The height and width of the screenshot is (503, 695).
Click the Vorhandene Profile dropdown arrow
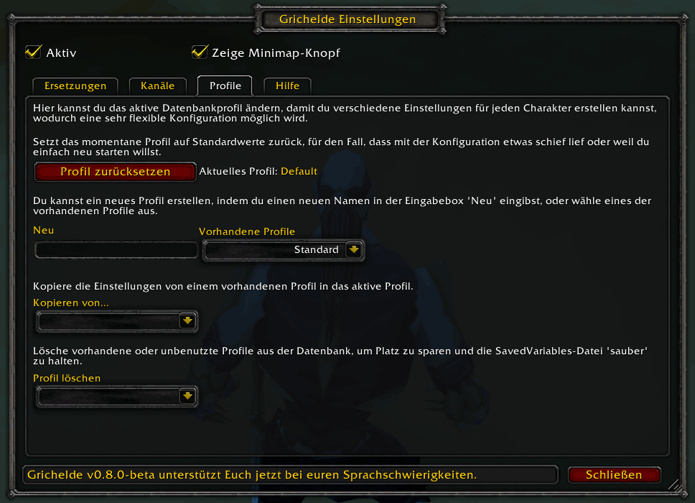tap(354, 250)
